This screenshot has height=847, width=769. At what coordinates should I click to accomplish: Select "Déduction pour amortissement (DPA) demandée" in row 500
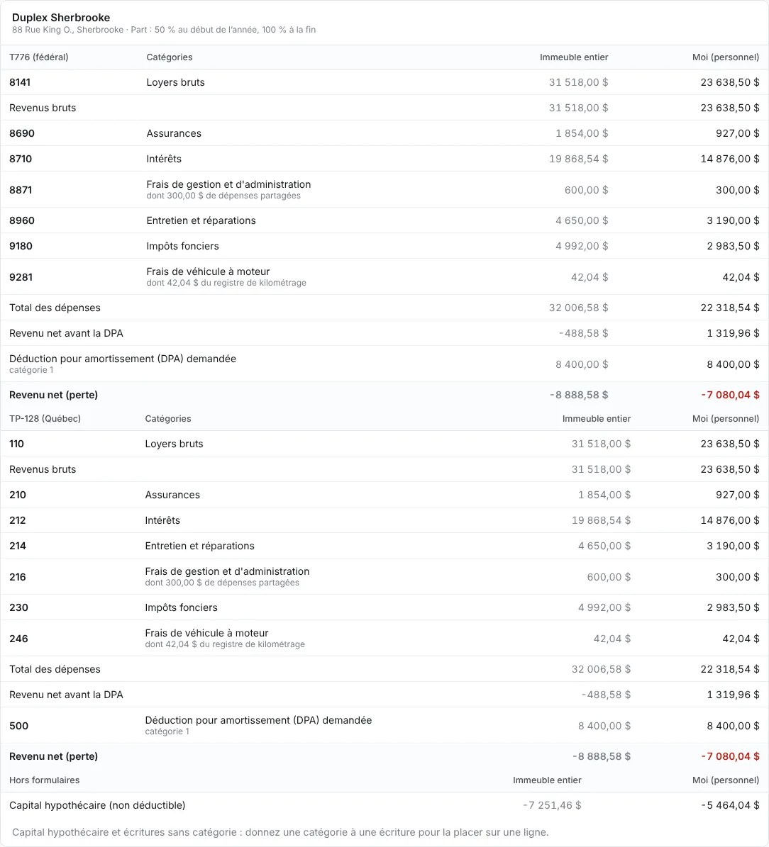click(x=258, y=720)
